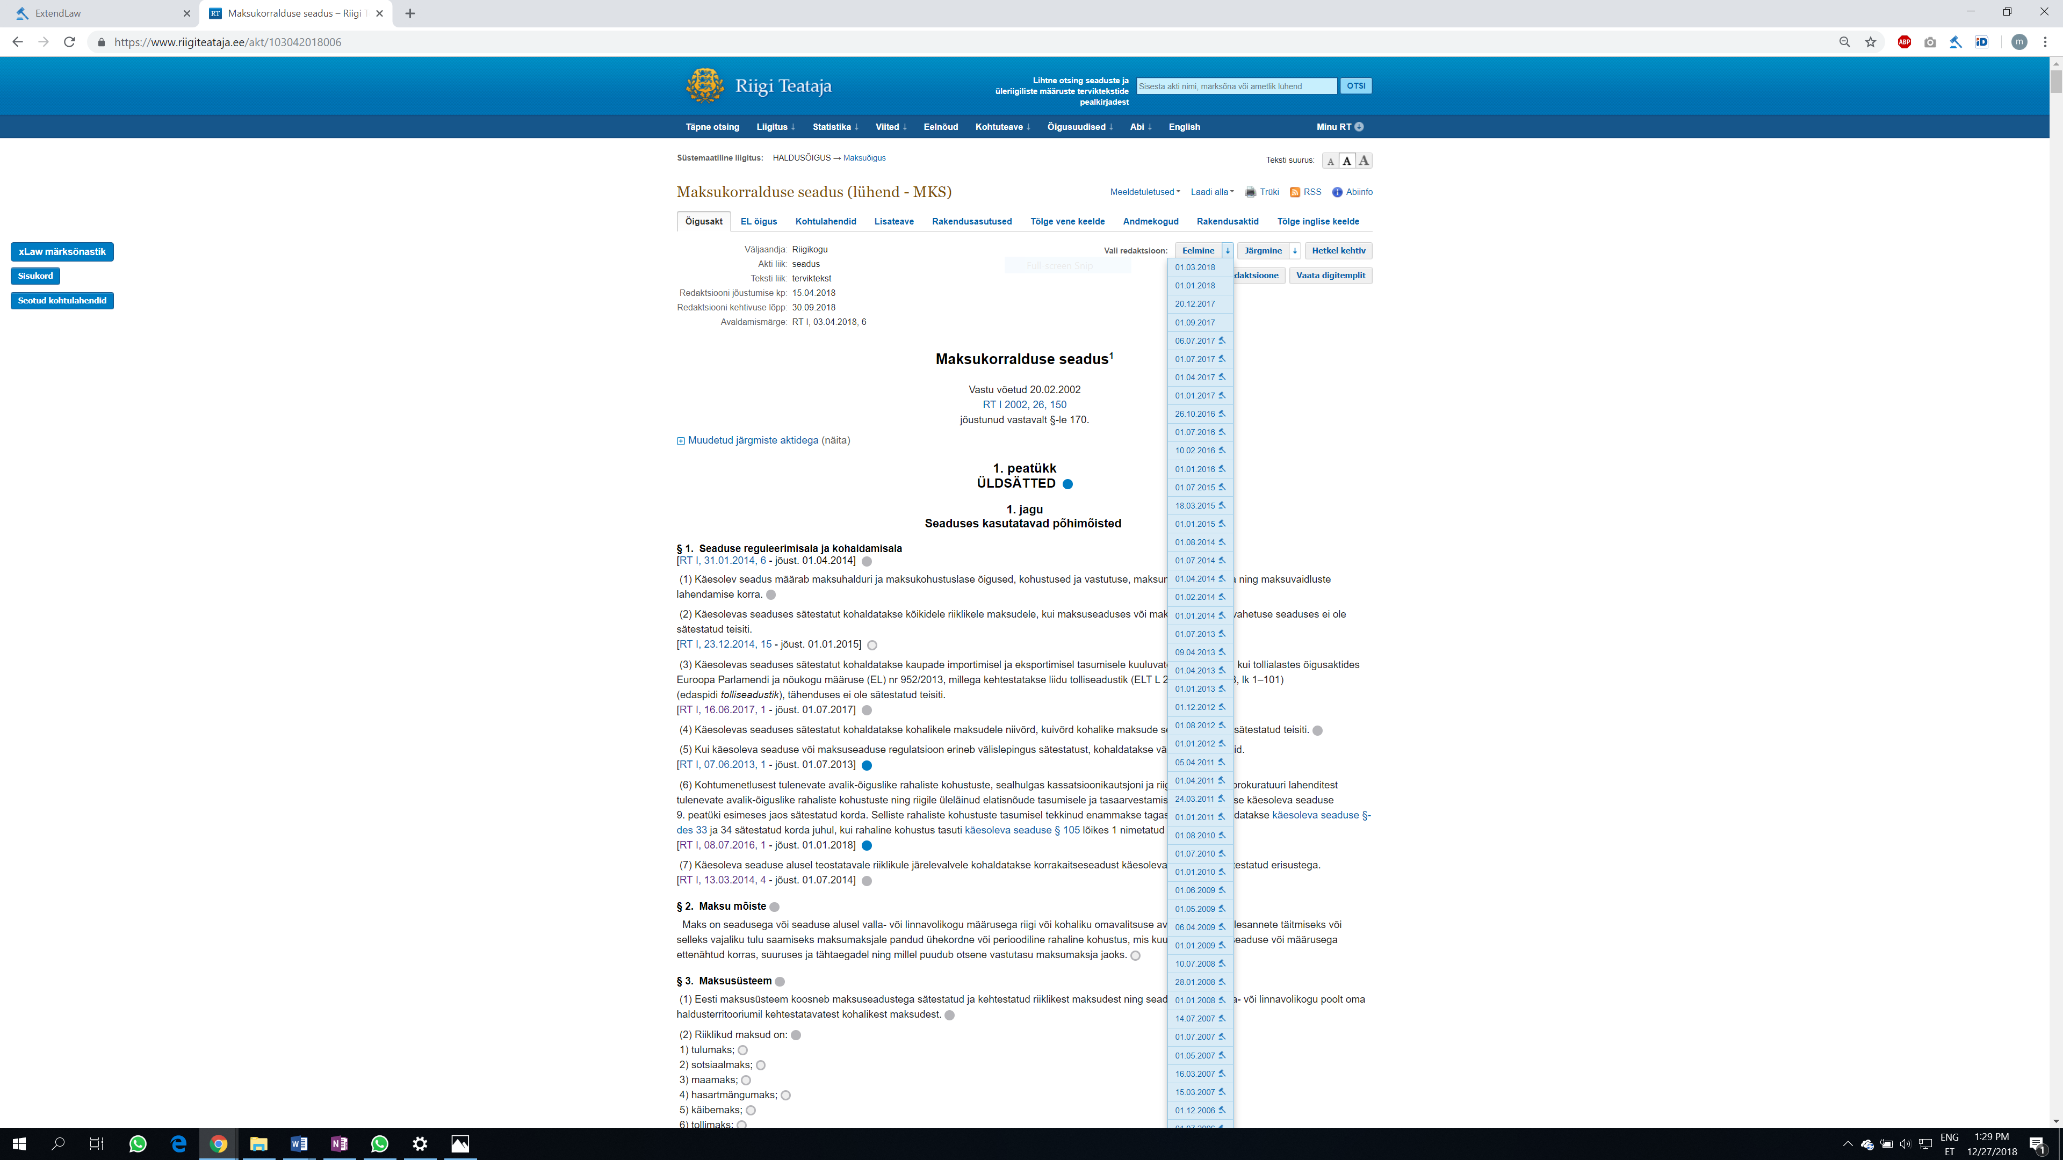2063x1160 pixels.
Task: Open the RSS feed icon
Action: (x=1295, y=192)
